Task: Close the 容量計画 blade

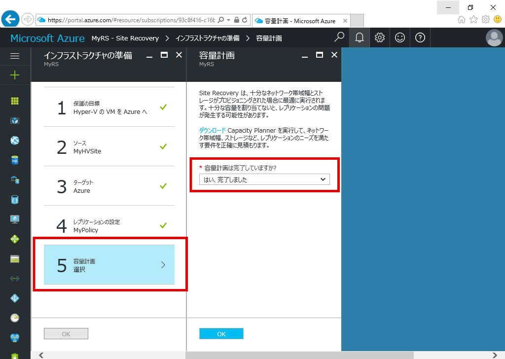Action: [x=334, y=55]
